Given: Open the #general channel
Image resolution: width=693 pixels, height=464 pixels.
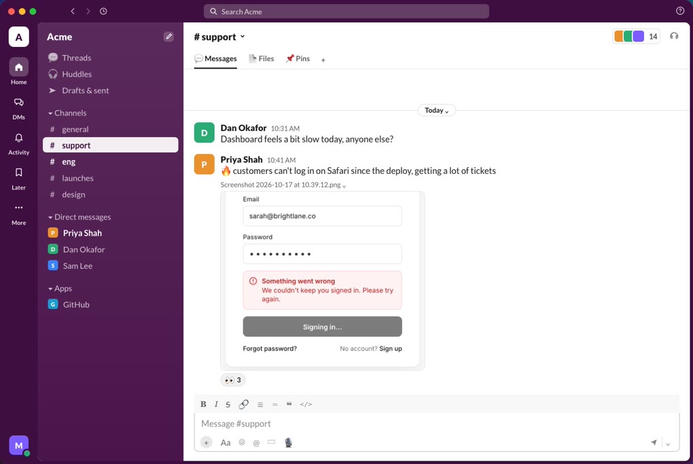Looking at the screenshot, I should coord(111,130).
